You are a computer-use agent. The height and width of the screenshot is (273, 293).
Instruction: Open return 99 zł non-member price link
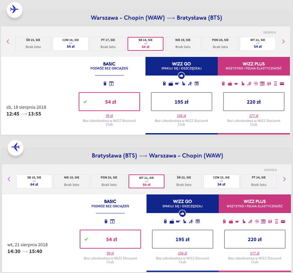coord(110,253)
